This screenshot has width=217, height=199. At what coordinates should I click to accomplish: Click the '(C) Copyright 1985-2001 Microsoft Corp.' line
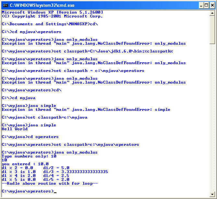52,16
